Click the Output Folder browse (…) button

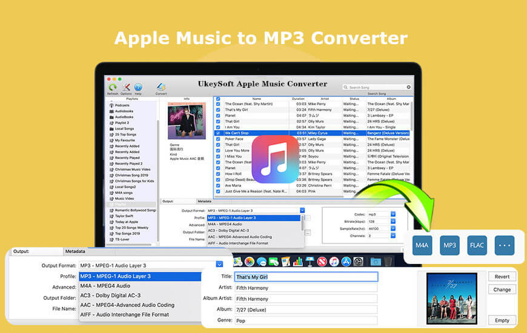[308, 232]
